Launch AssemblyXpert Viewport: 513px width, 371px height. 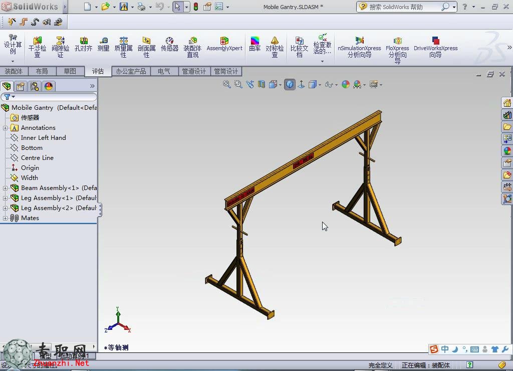click(x=224, y=44)
